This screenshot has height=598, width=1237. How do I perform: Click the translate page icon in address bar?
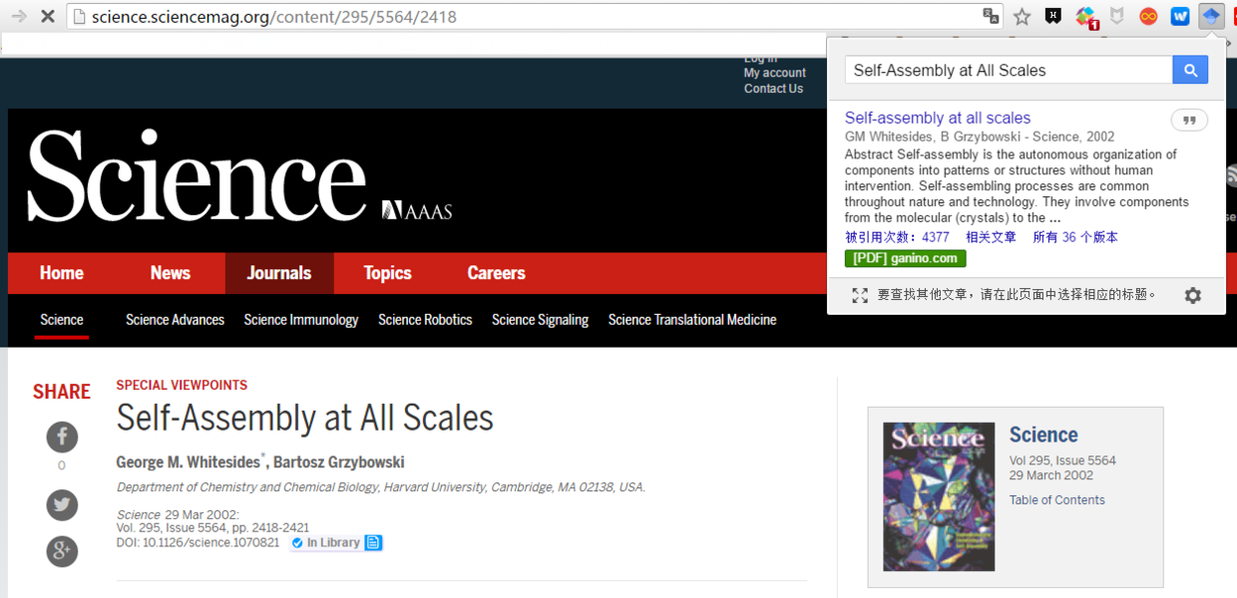(991, 16)
